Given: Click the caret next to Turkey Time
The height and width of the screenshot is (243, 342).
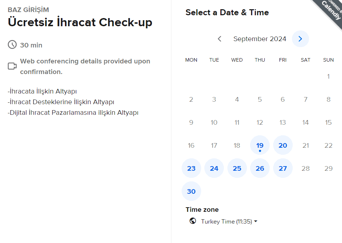Looking at the screenshot, I should (256, 221).
